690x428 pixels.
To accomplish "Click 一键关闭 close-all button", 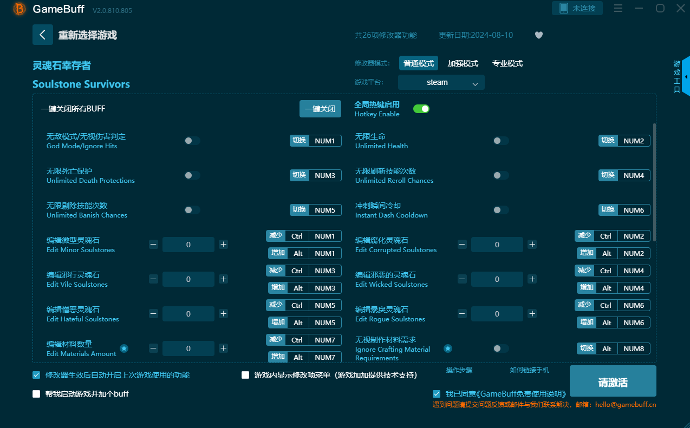I will pos(321,109).
